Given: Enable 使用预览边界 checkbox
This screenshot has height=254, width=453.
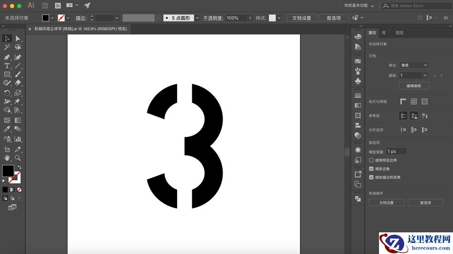Looking at the screenshot, I should click(x=371, y=160).
